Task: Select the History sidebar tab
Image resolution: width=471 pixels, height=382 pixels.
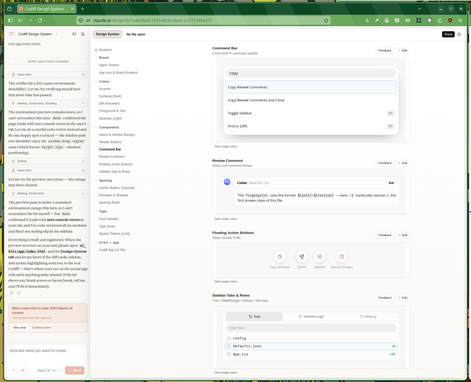Action: click(368, 317)
